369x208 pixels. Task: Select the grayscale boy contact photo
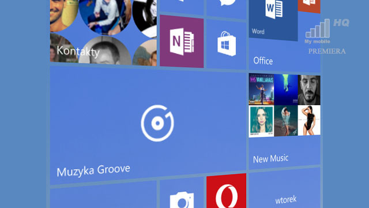coord(105,51)
